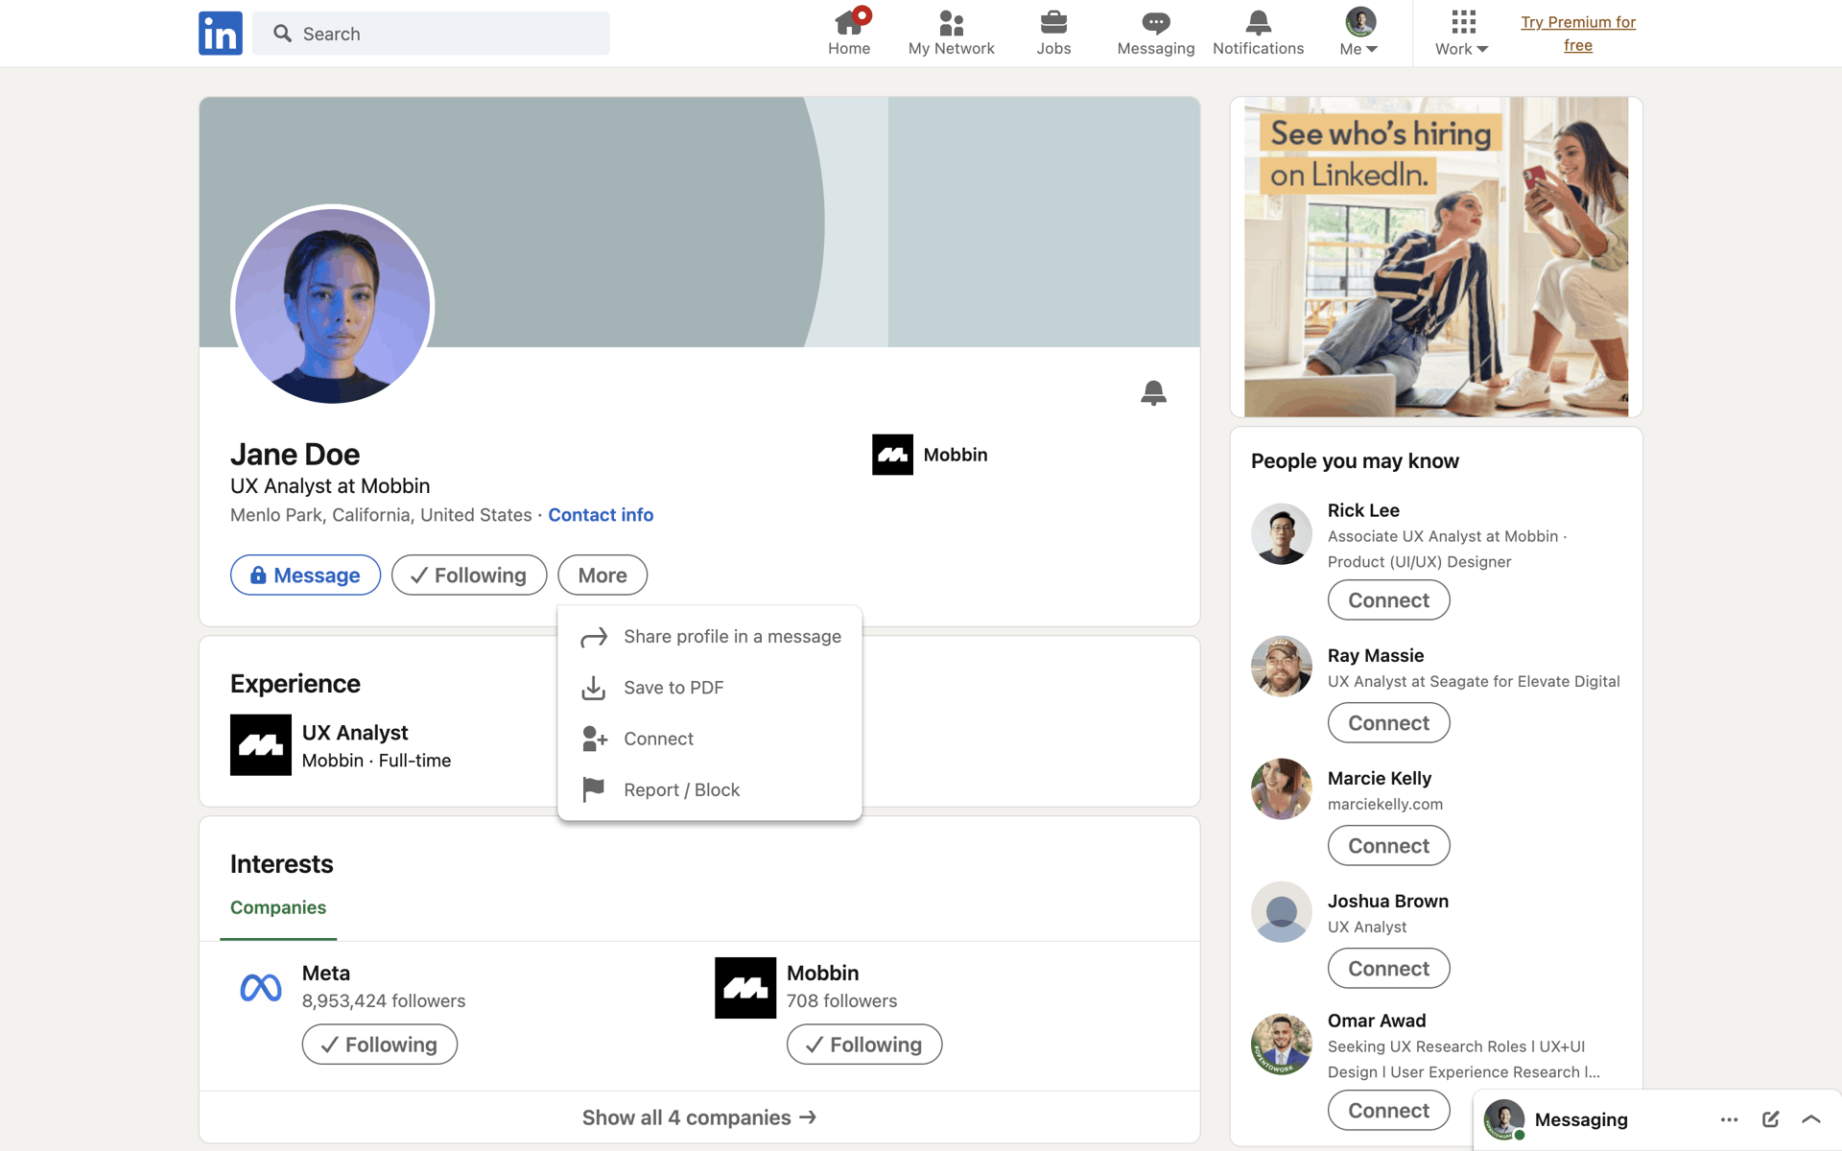
Task: Open Marcie Kelly's profile photo
Action: click(x=1282, y=789)
